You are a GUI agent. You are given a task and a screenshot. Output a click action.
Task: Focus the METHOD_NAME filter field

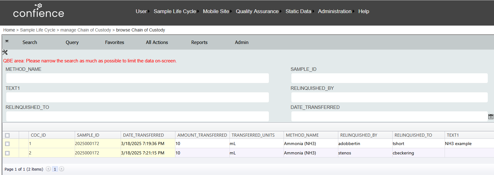point(137,78)
